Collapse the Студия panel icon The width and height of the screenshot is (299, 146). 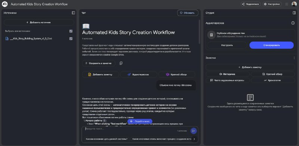[x=294, y=13]
